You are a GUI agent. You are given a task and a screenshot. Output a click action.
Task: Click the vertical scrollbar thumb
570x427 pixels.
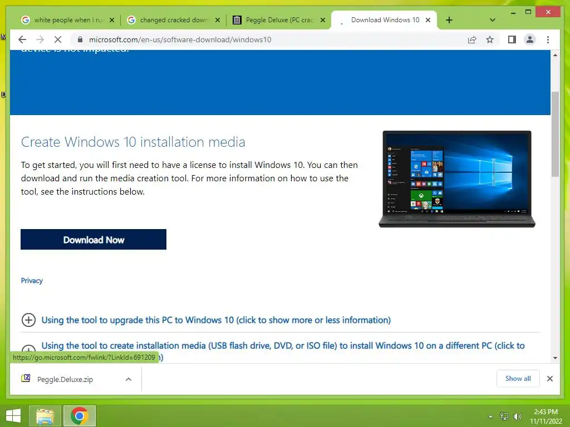tap(555, 134)
